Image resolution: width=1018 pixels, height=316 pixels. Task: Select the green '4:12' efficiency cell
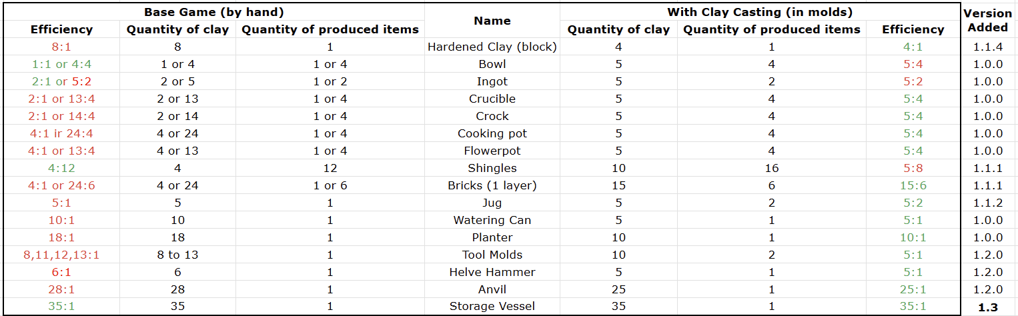(61, 168)
